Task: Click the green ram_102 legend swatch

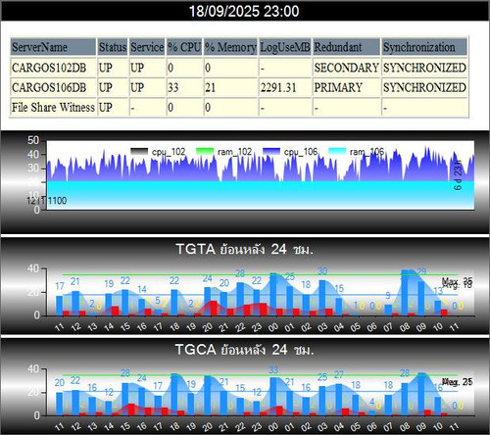Action: click(x=205, y=152)
